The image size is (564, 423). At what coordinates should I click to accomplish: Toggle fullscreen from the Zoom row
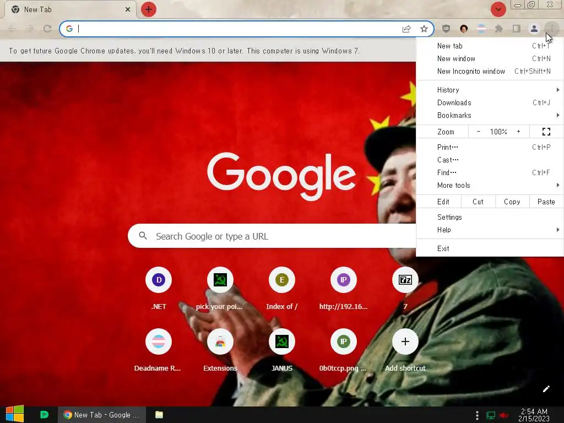pyautogui.click(x=546, y=132)
